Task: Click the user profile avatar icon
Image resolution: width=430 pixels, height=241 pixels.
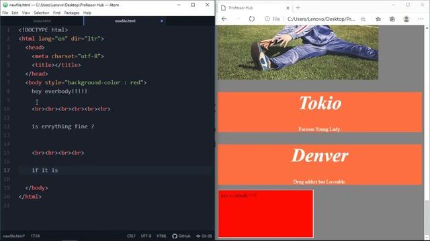Action: (406, 19)
